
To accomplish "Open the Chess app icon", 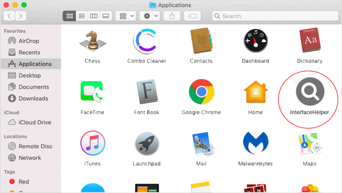I will point(92,41).
